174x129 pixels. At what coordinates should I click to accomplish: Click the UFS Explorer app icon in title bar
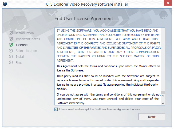(5, 4)
